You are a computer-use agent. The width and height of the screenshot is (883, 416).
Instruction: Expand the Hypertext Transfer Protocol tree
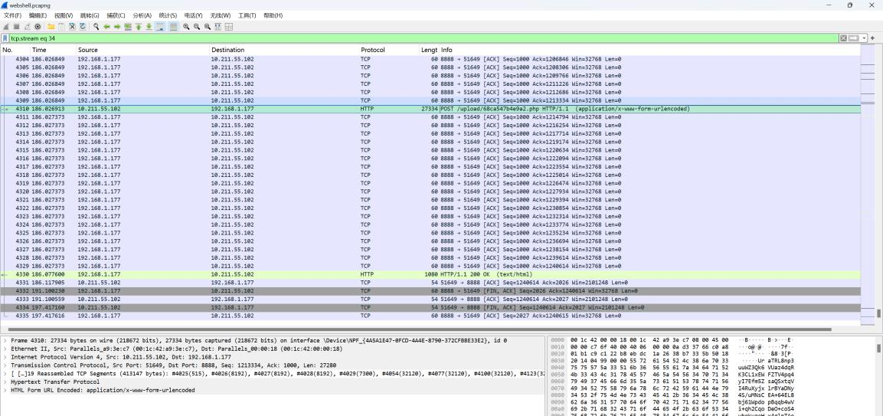[x=5, y=382]
